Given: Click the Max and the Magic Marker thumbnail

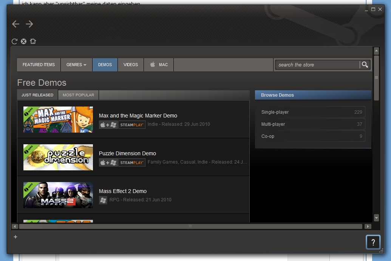Looking at the screenshot, I should click(x=58, y=119).
